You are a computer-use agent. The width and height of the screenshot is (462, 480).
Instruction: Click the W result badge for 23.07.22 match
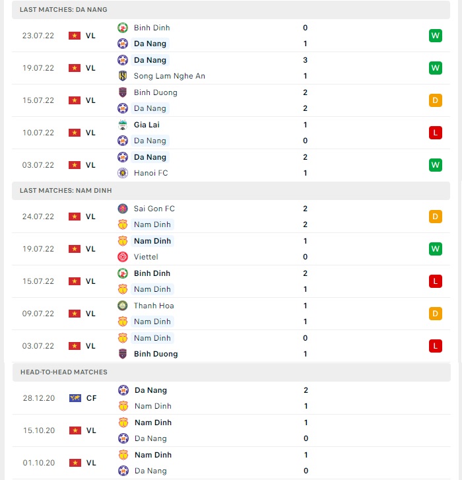(x=436, y=36)
